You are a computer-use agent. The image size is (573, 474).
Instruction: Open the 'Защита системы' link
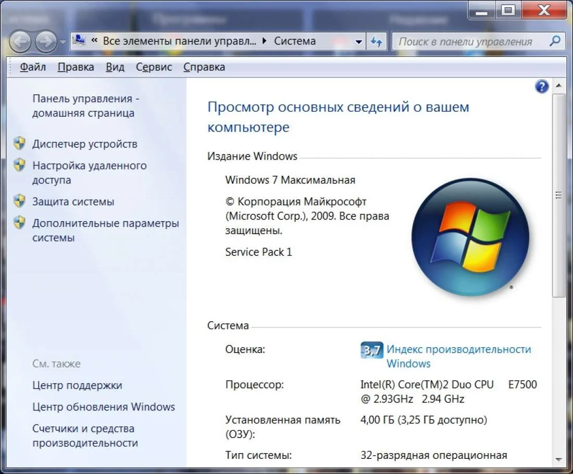coord(73,201)
